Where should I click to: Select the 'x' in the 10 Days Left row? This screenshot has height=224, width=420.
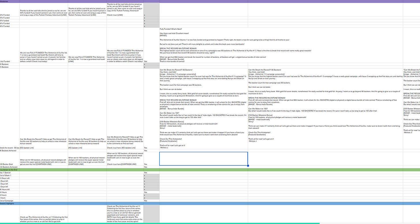point(145,178)
